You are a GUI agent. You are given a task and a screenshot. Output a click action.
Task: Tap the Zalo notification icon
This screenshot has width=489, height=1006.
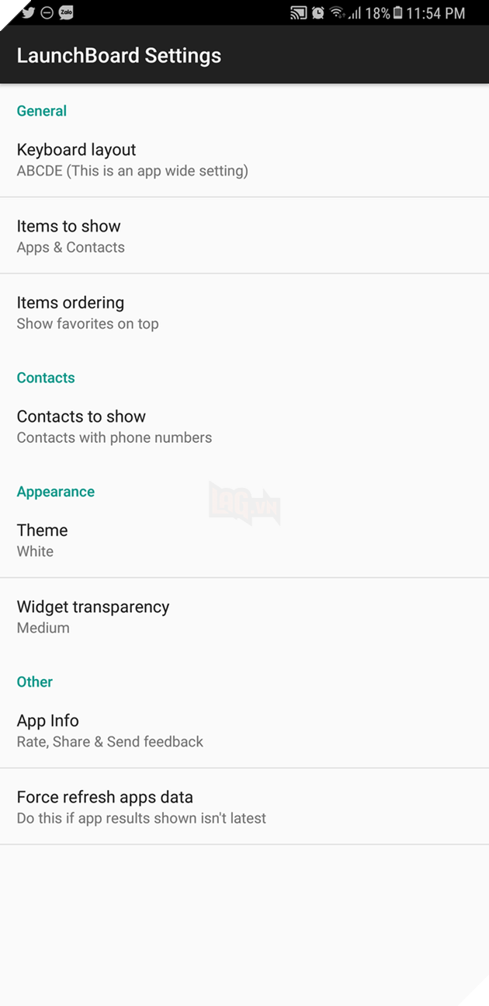tap(66, 12)
